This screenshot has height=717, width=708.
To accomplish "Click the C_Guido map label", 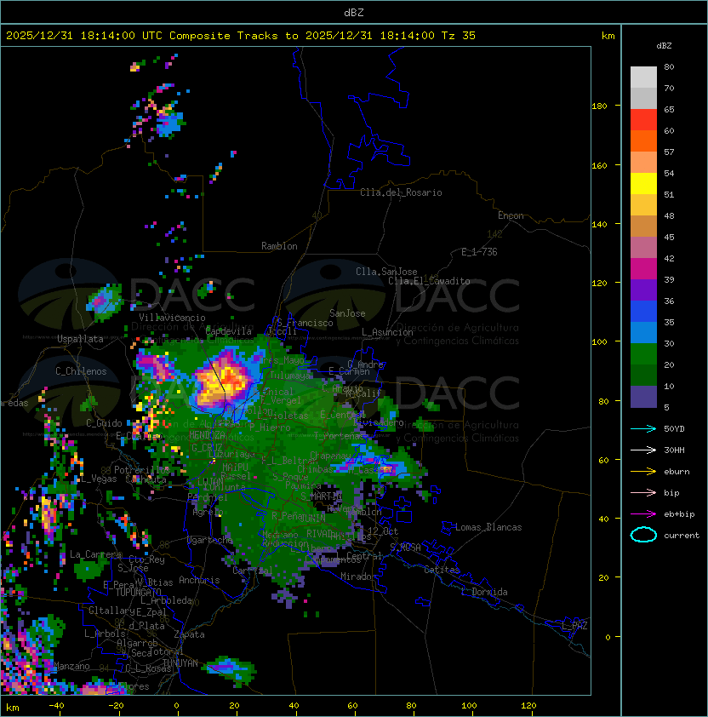I will click(104, 423).
